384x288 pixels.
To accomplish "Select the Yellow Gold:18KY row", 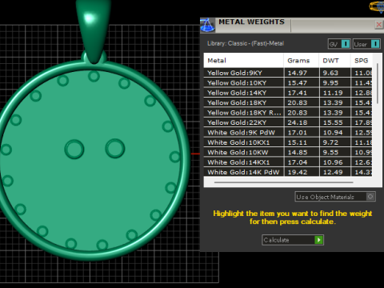I will click(288, 102).
